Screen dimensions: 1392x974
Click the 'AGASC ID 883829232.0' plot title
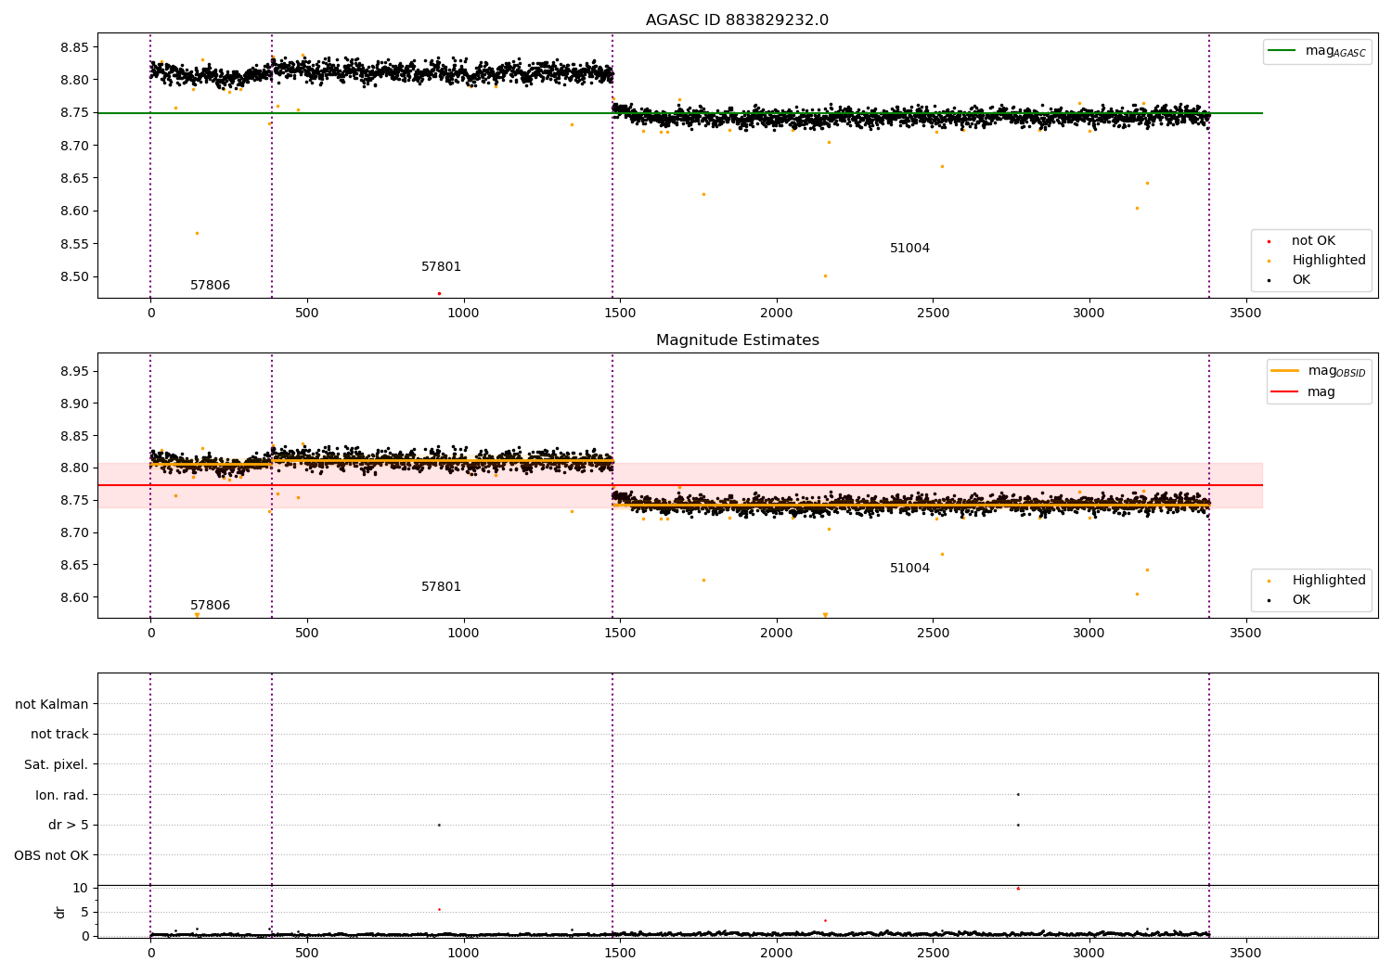(x=737, y=20)
